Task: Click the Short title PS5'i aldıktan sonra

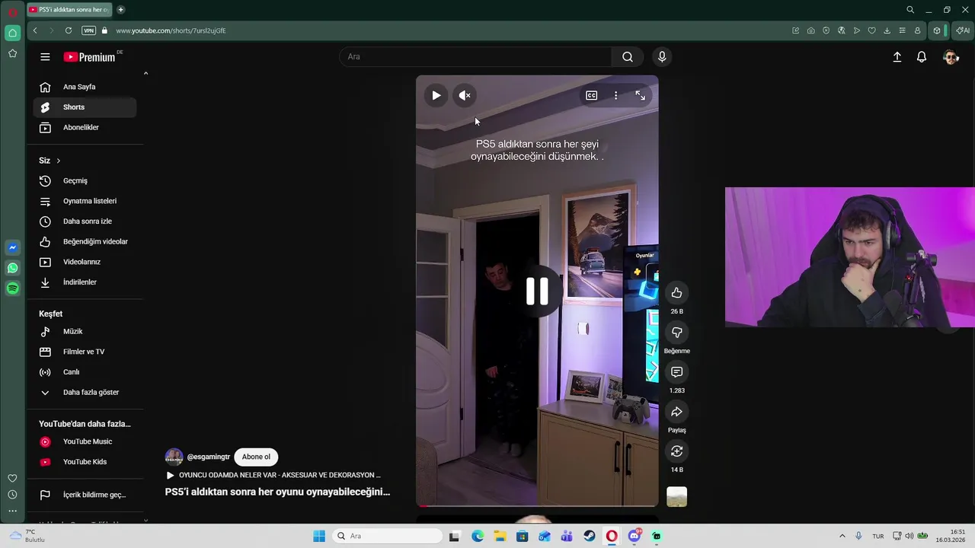Action: coord(277,492)
